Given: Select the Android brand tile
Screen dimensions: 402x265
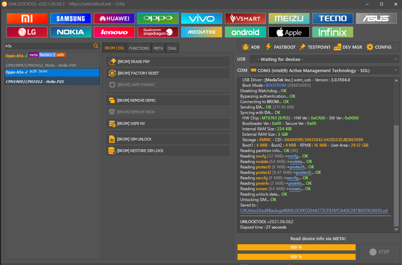Looking at the screenshot, I should pyautogui.click(x=245, y=32).
